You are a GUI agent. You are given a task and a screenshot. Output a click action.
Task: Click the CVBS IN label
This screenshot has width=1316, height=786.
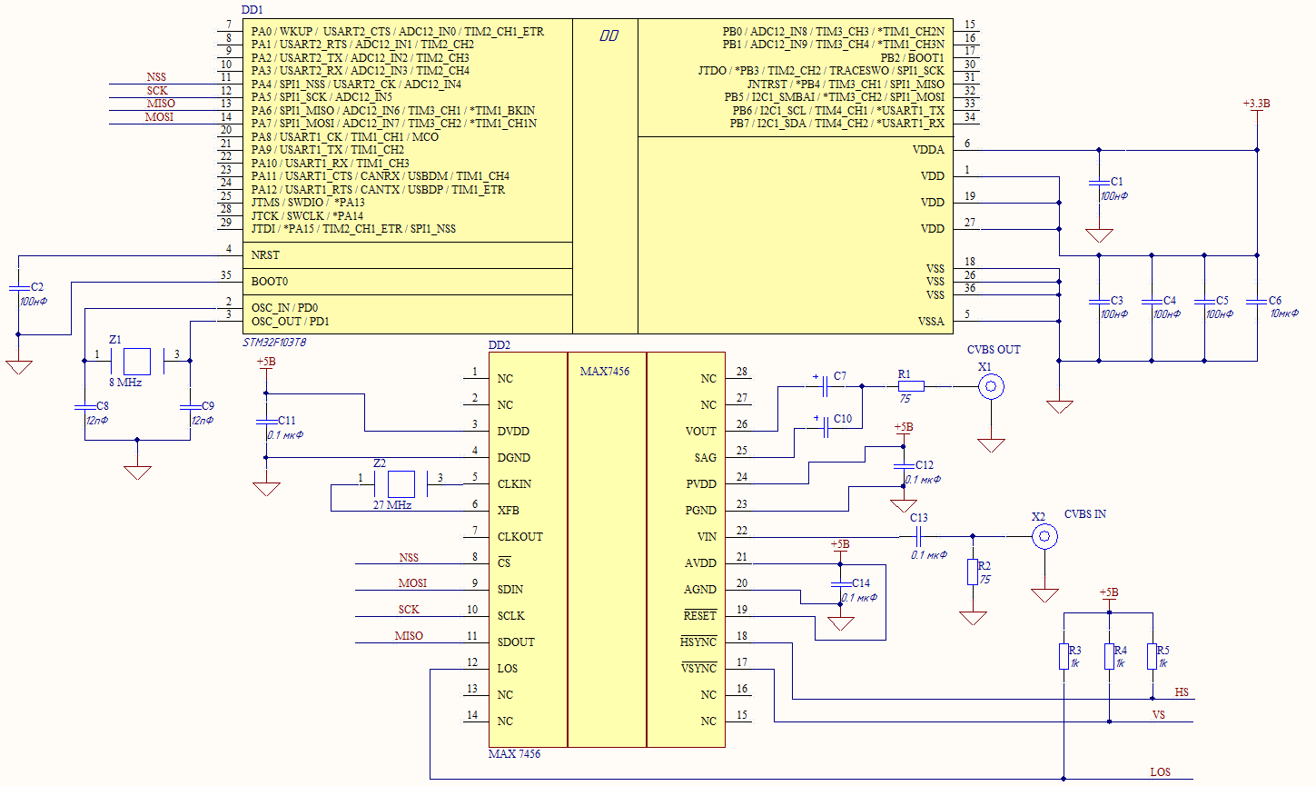[x=1085, y=514]
